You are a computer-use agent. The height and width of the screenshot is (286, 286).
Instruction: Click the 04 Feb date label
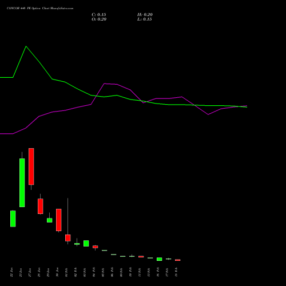[x=94, y=272]
